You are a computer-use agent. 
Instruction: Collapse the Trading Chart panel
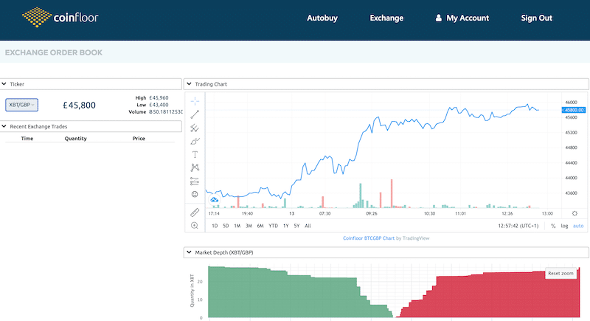tap(190, 84)
